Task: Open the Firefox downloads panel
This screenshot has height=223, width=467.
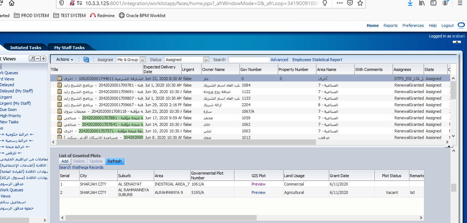Action: point(410,3)
